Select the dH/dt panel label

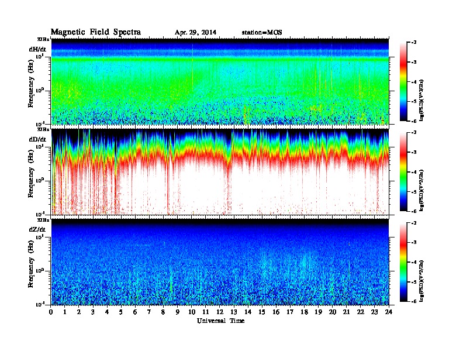(x=37, y=49)
